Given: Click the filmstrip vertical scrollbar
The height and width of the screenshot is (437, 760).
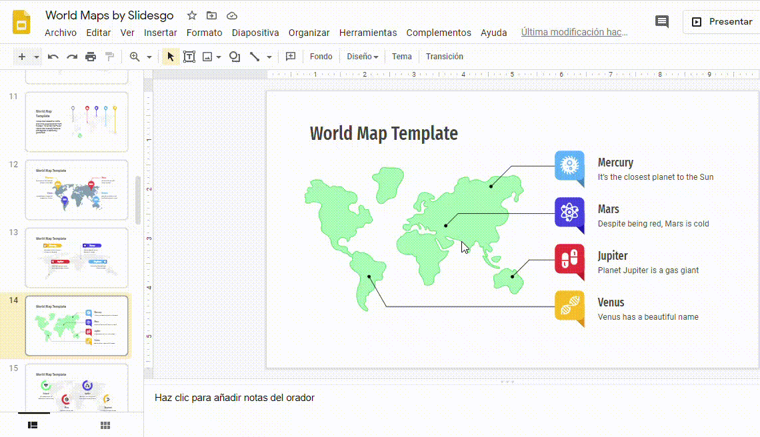Looking at the screenshot, I should (138, 200).
